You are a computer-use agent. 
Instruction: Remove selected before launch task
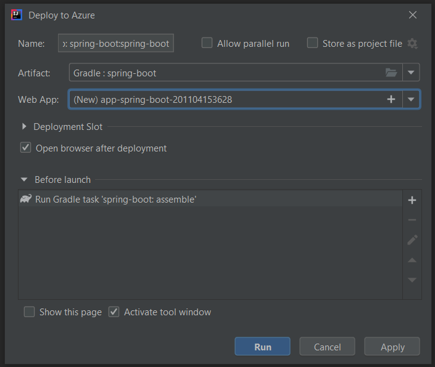(x=412, y=220)
